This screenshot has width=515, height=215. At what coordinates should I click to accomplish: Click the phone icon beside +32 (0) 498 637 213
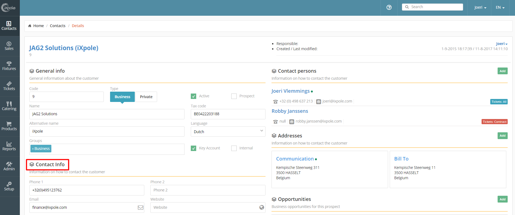point(276,101)
